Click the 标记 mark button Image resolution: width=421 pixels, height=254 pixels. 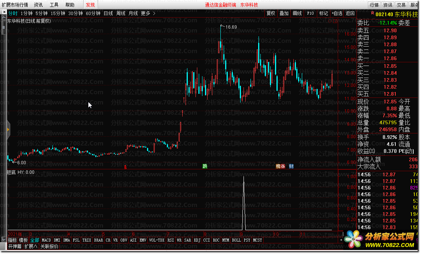[x=323, y=13]
